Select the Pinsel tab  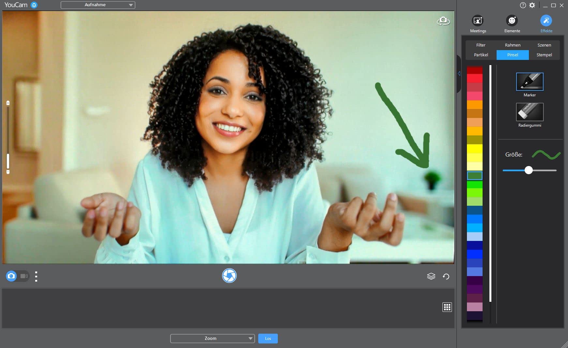pos(513,55)
